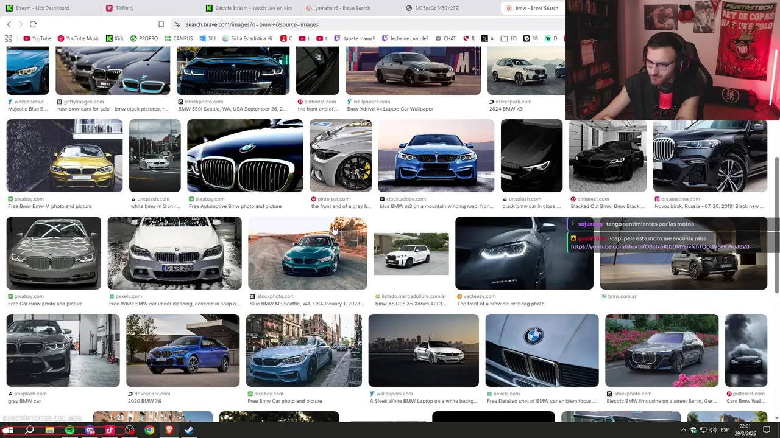780x438 pixels.
Task: Open the SIU bookmark
Action: 207,38
